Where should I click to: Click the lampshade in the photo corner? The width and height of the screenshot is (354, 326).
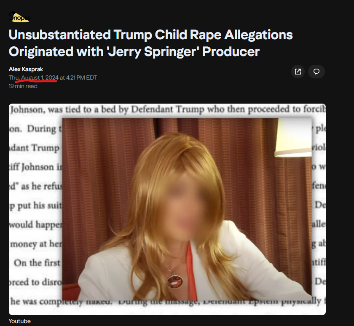pos(293,137)
